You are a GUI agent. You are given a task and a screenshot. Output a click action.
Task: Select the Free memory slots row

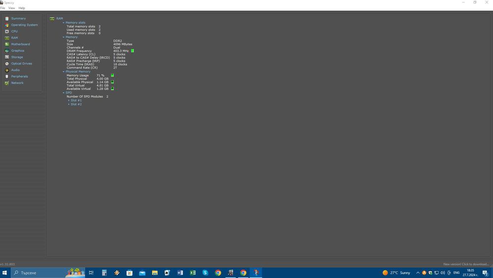pyautogui.click(x=84, y=33)
